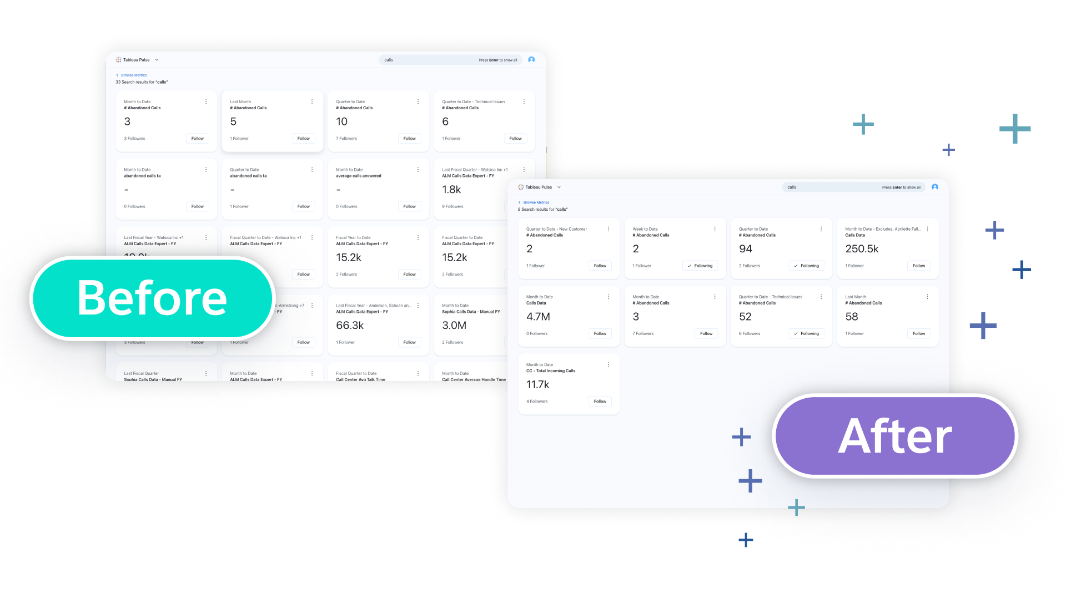The height and width of the screenshot is (599, 1066).
Task: Open kebab menu on Before window Last Month card
Action: click(x=312, y=101)
